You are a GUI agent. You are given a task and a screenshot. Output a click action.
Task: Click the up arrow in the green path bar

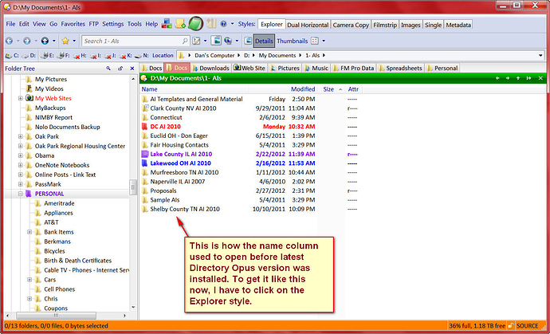[x=518, y=78]
